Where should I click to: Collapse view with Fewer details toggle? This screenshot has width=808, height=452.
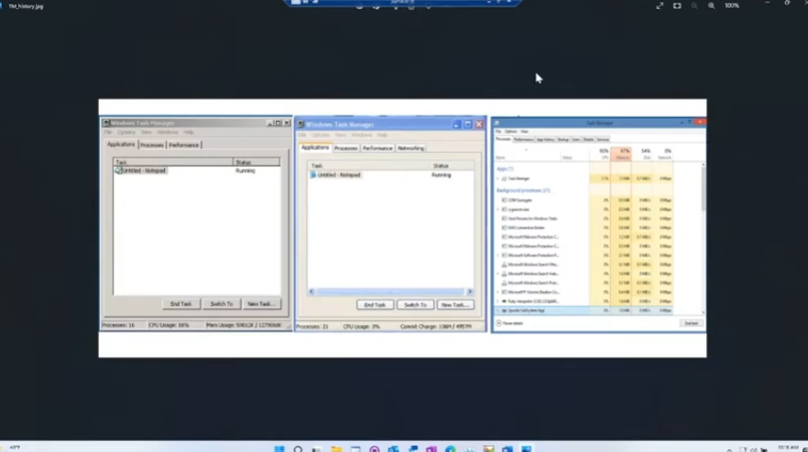(x=509, y=323)
